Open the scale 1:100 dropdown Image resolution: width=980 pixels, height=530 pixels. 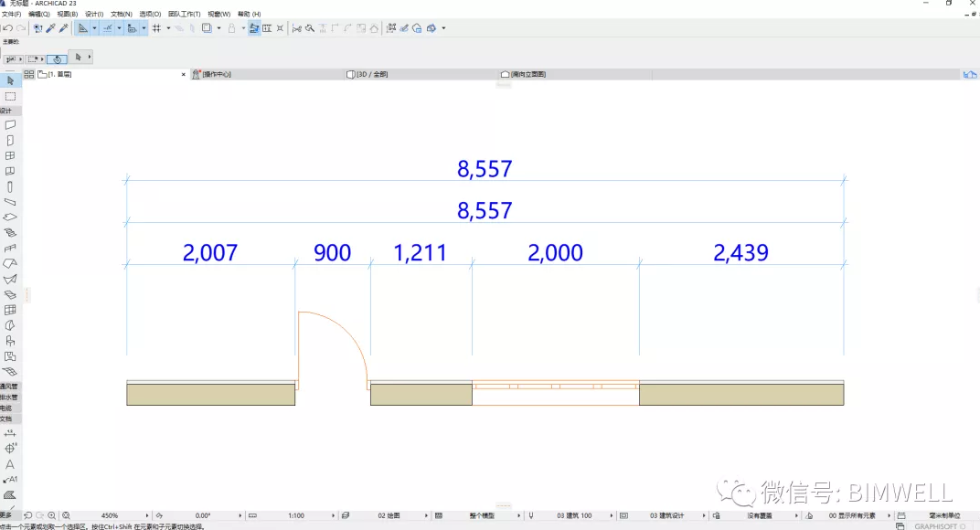[x=333, y=515]
